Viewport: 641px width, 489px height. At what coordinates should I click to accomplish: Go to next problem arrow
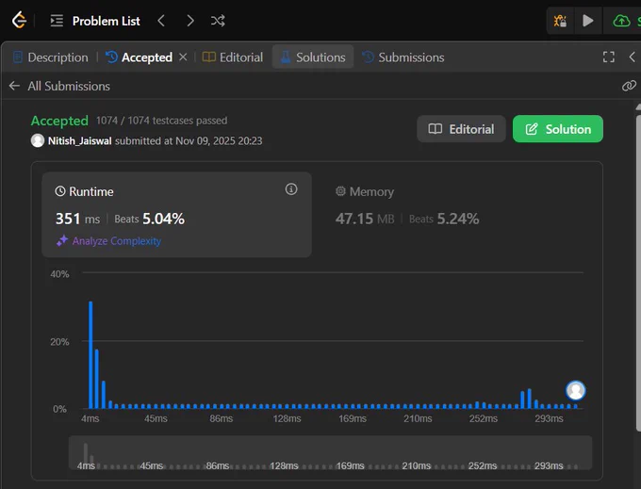click(x=190, y=21)
